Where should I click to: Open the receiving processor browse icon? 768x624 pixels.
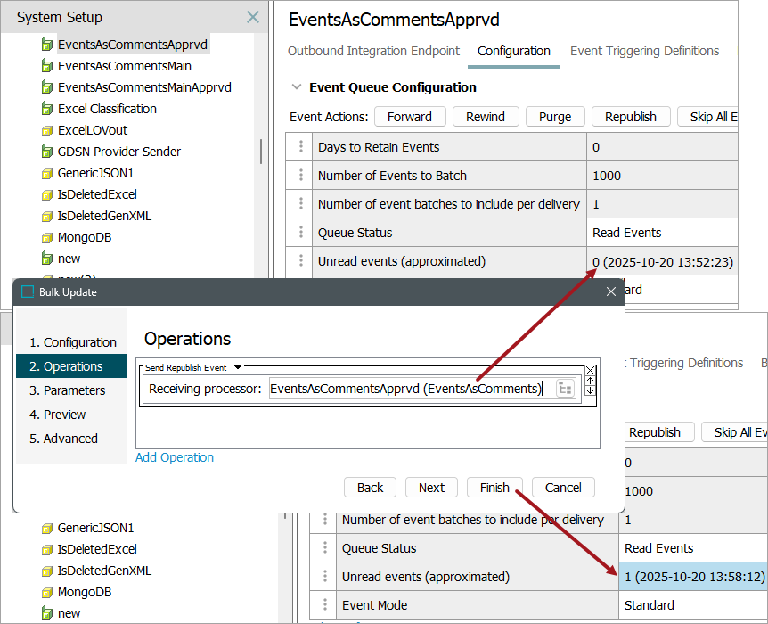565,389
